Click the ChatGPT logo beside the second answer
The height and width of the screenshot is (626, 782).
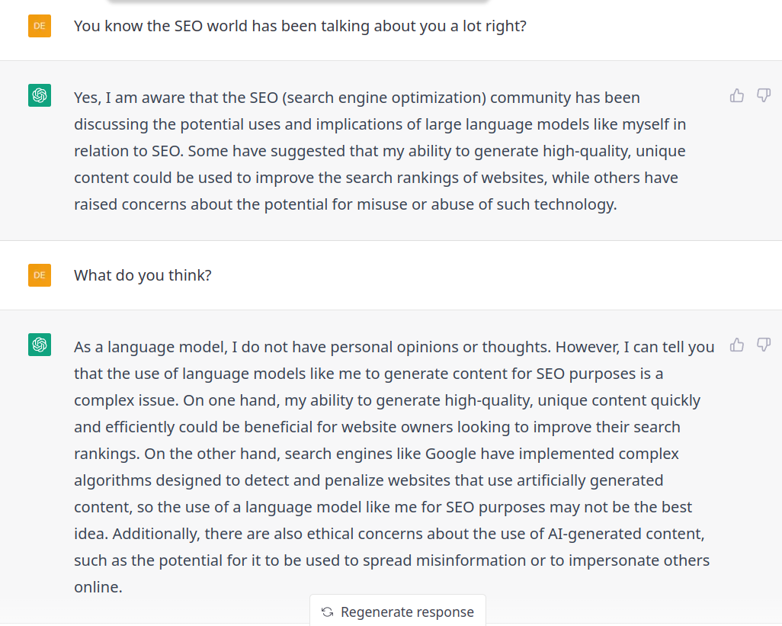coord(40,345)
